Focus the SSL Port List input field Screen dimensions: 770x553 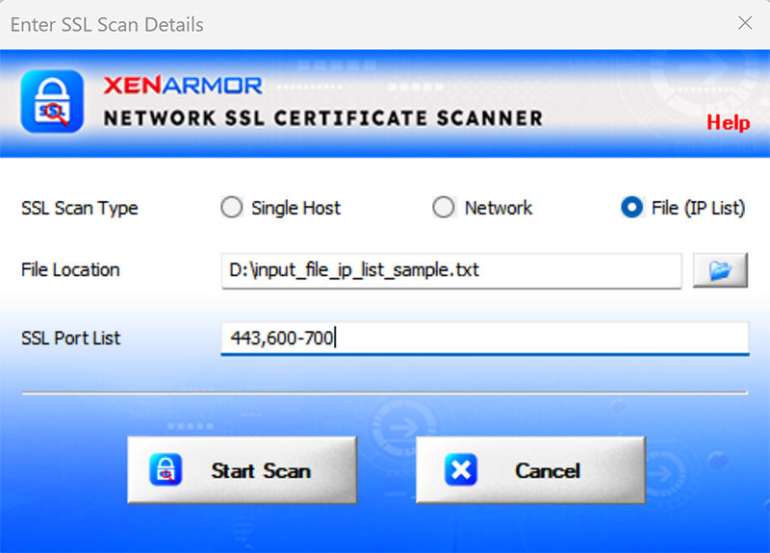pyautogui.click(x=485, y=339)
